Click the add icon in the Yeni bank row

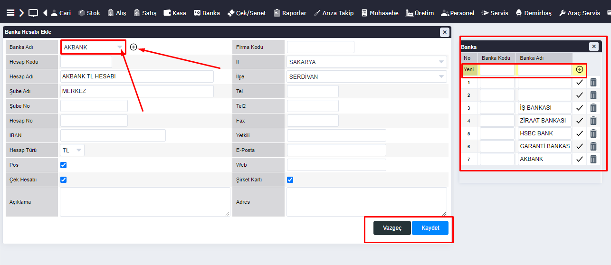click(x=580, y=70)
